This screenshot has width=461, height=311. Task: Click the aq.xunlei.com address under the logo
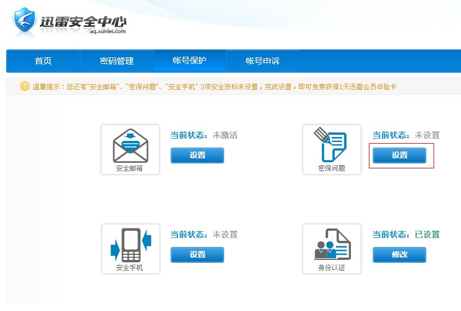point(108,32)
